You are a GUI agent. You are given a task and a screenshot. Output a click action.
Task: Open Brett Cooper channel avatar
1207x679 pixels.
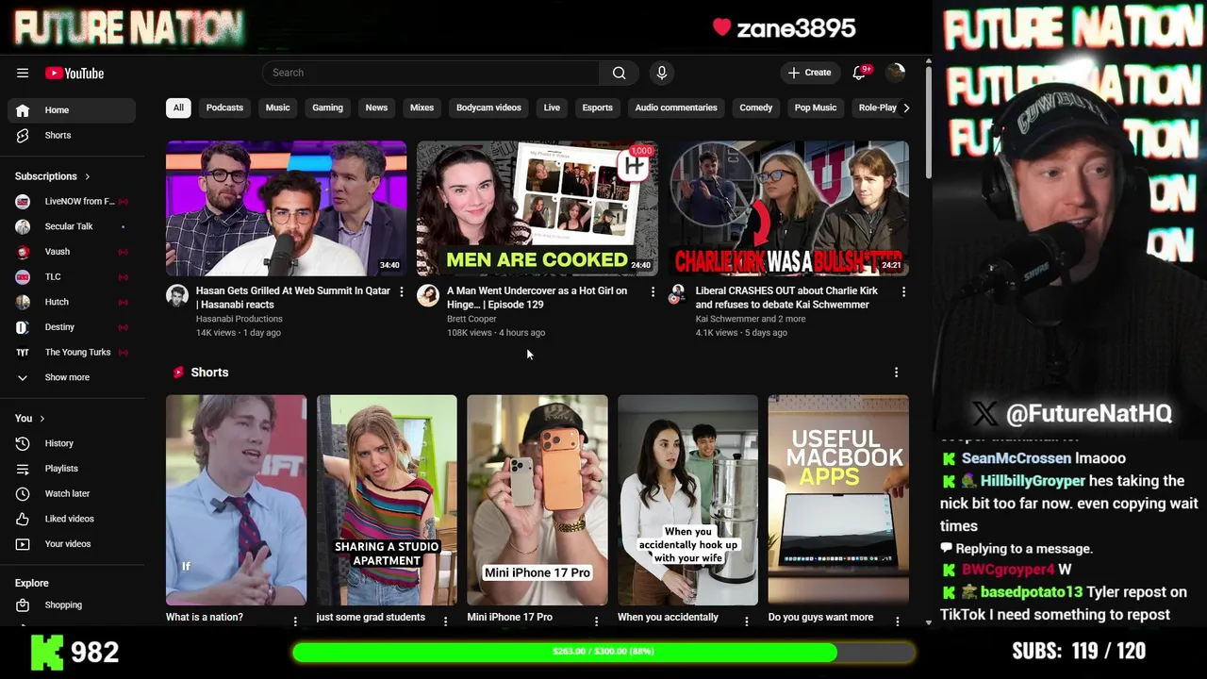click(428, 296)
